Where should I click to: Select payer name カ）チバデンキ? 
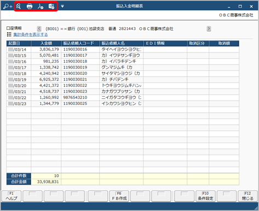click(121, 79)
